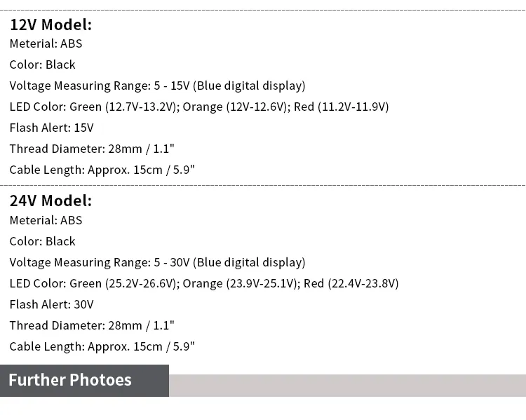The height and width of the screenshot is (420, 526).
Task: Click Thread Diameter line in the 24V section
Action: coord(91,325)
